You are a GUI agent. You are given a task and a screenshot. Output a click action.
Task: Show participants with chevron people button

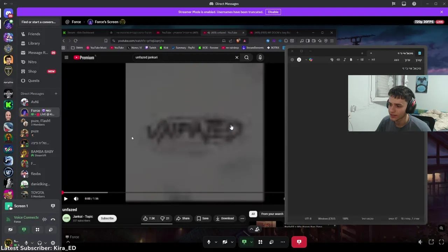254,229
